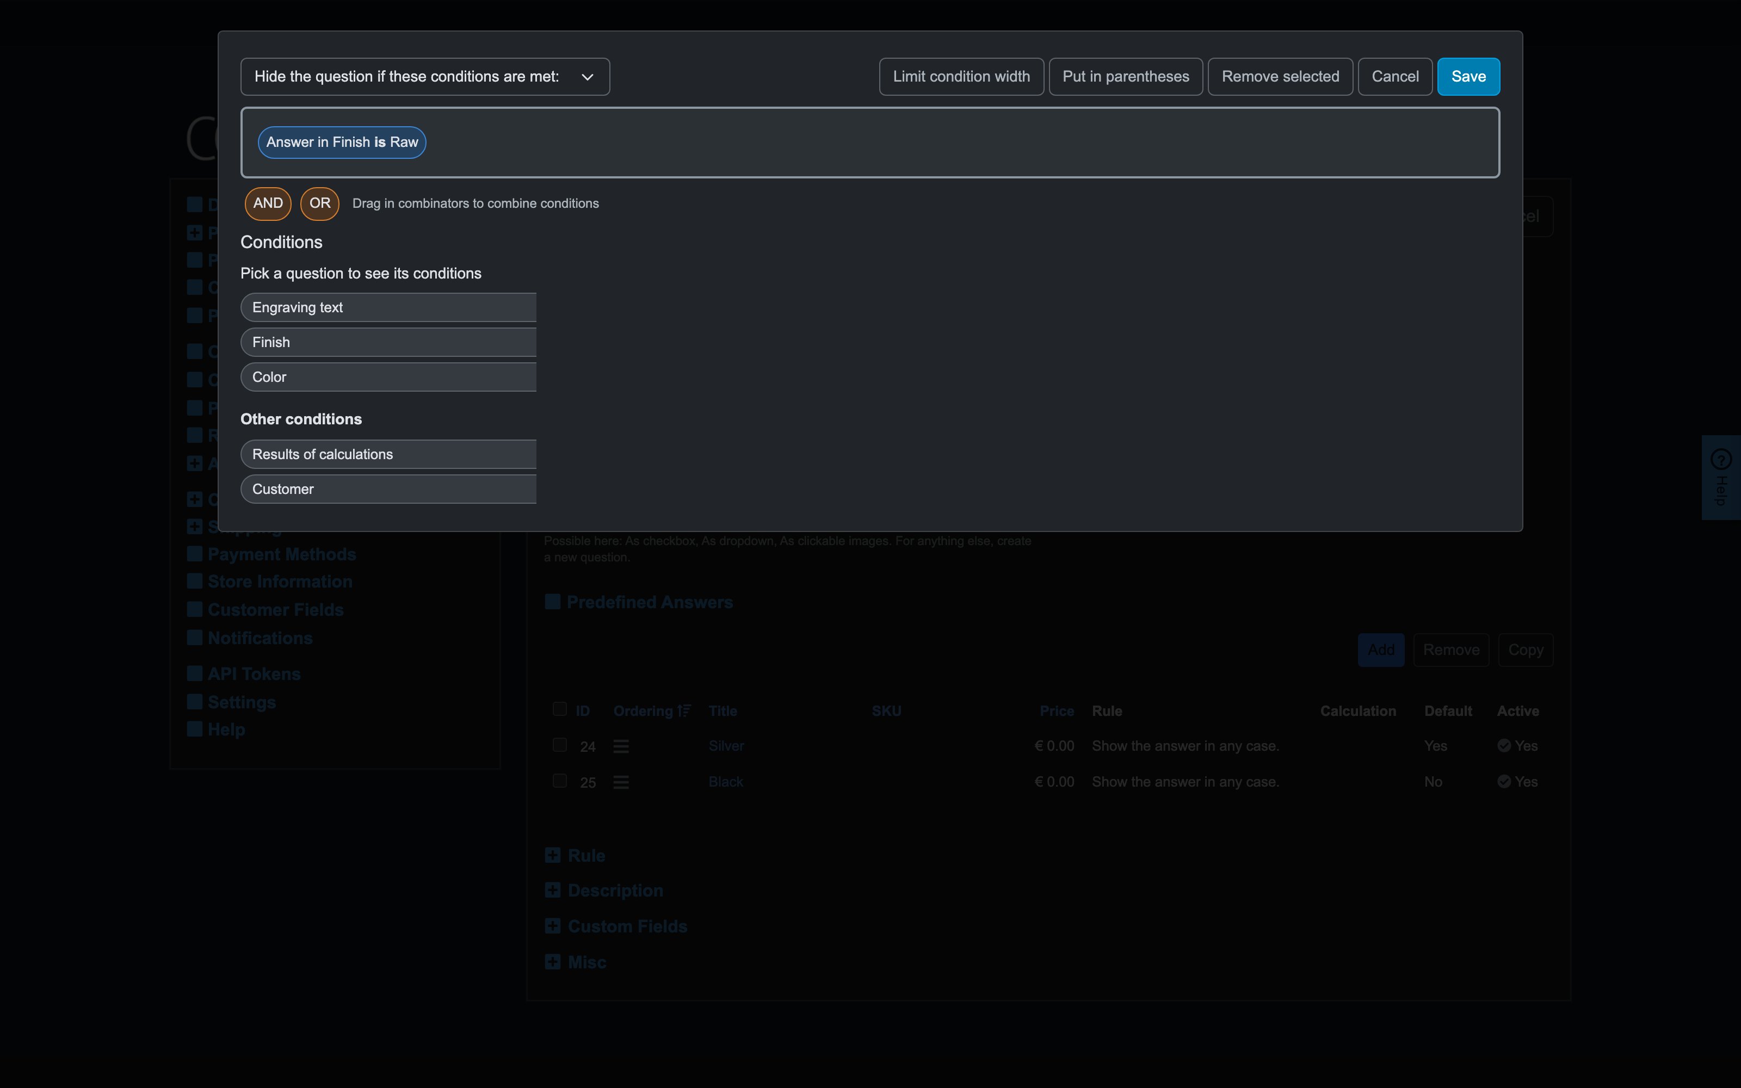
Task: Choose the Engraving text question
Action: click(388, 307)
